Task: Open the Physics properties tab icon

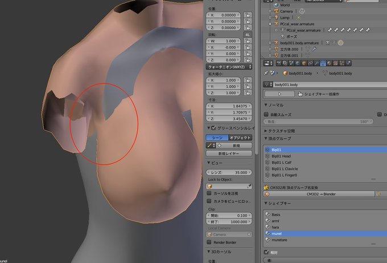Action: tap(348, 63)
